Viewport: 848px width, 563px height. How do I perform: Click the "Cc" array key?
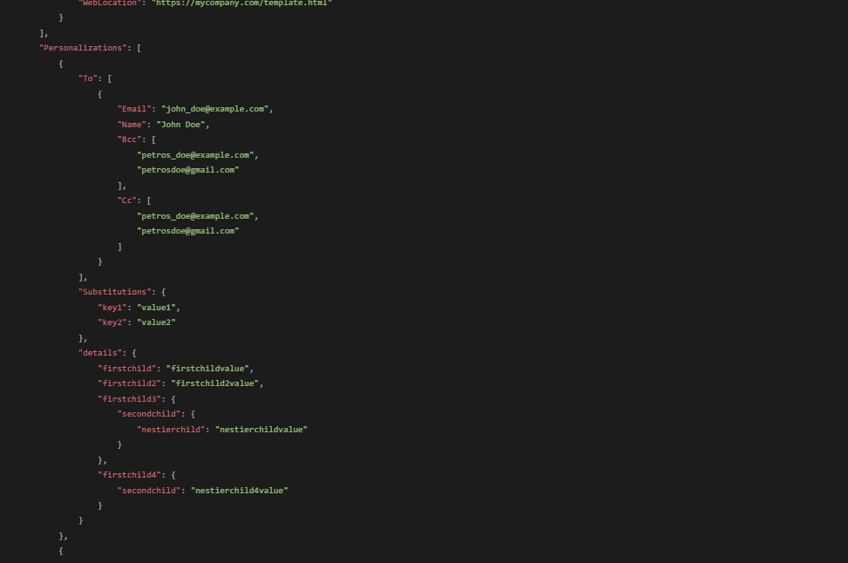pos(127,200)
